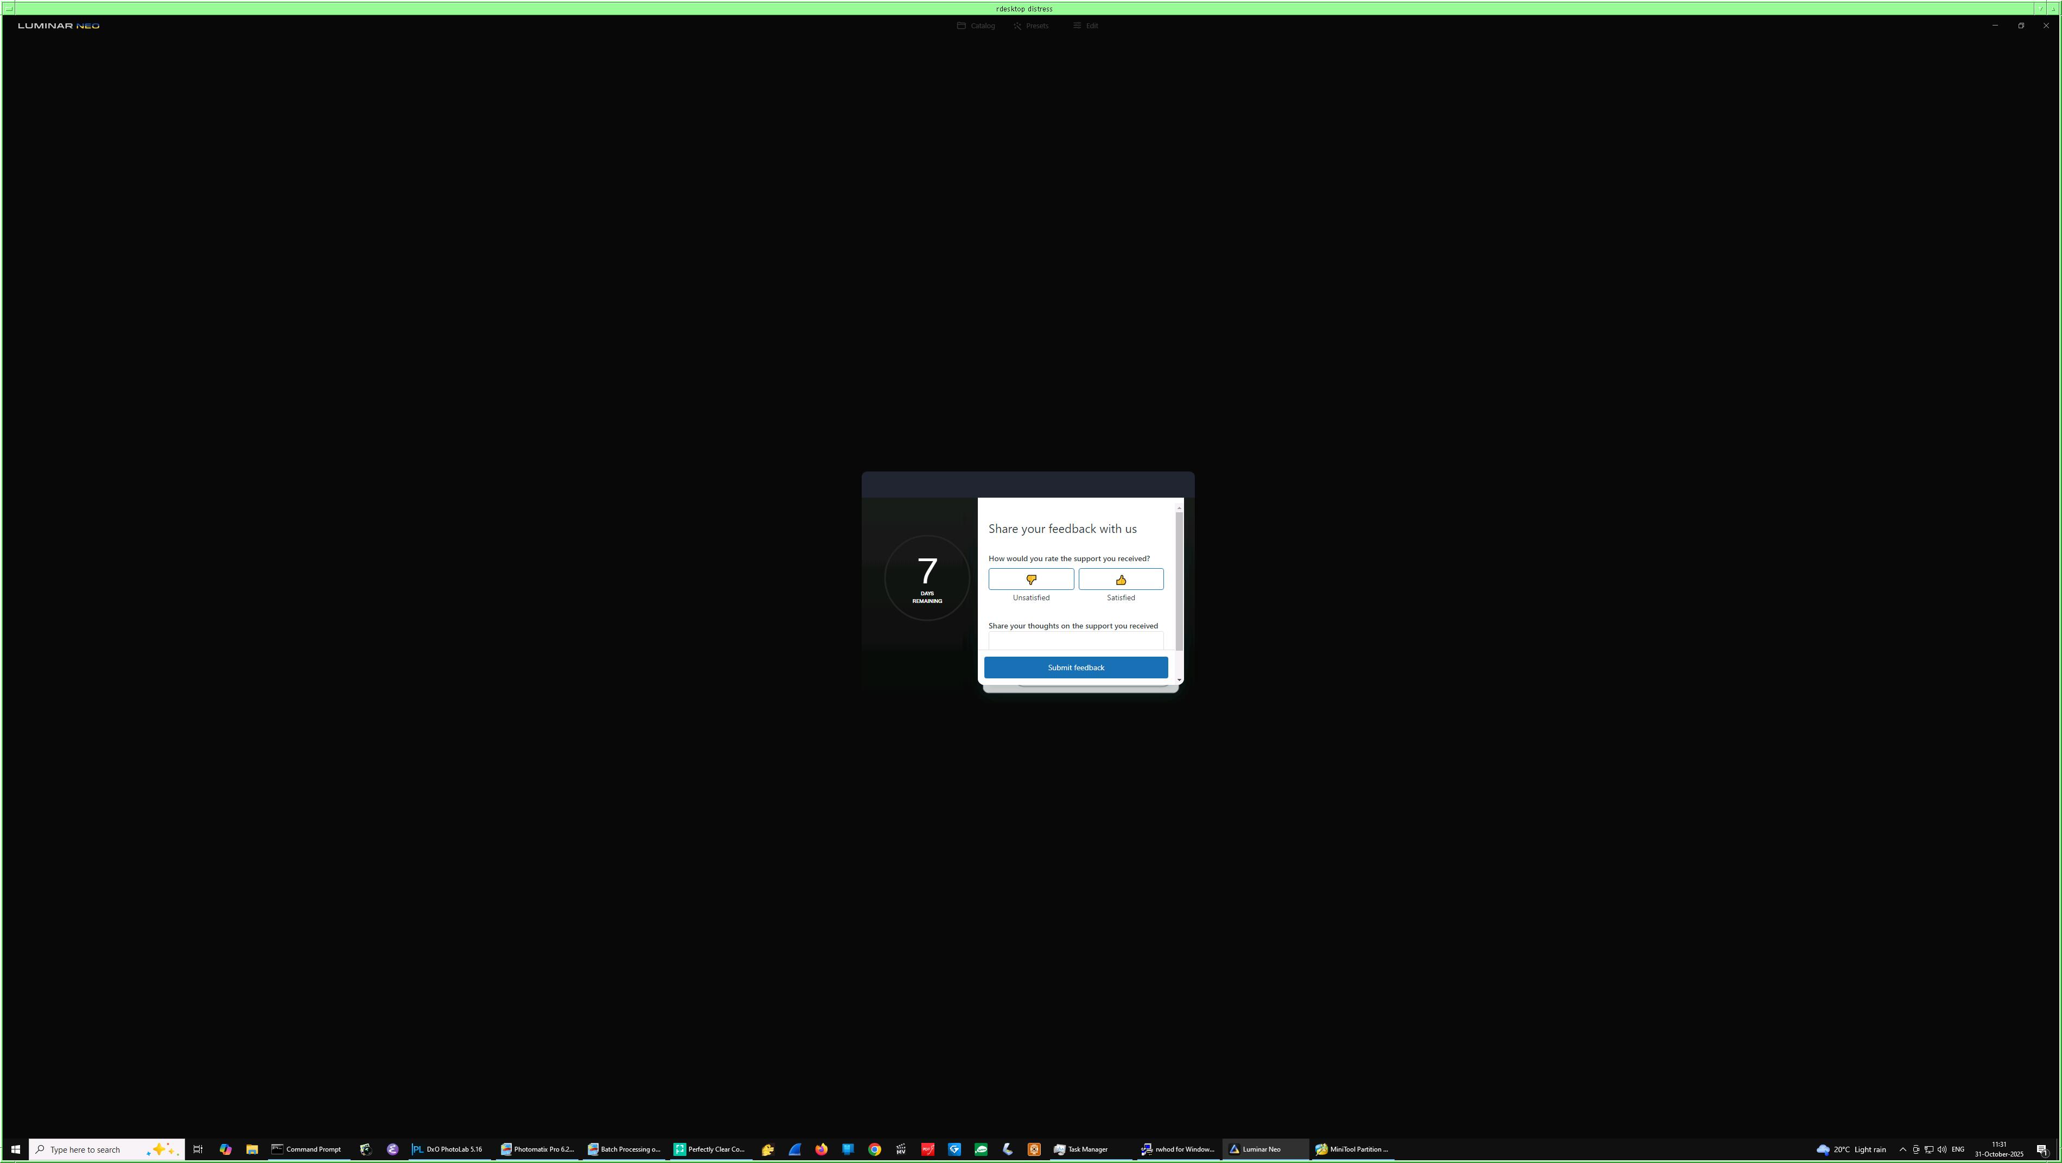Click the orange square taskbar icon
This screenshot has height=1163, width=2062.
pyautogui.click(x=1034, y=1149)
